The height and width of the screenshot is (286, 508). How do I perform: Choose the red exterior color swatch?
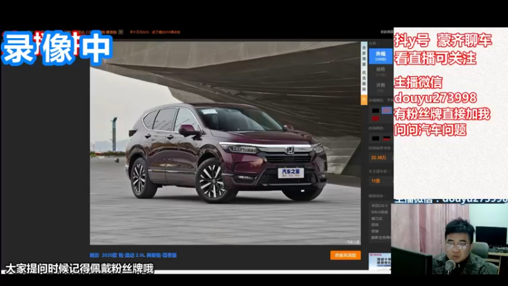click(375, 119)
